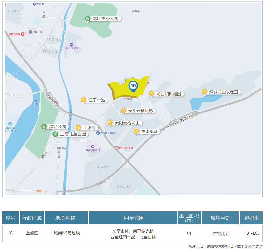265x251 pixels.
Task: Click the 住宅用地 table cell
Action: 221,234
